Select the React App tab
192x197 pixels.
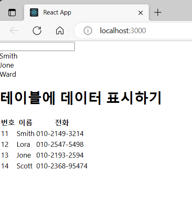86,12
